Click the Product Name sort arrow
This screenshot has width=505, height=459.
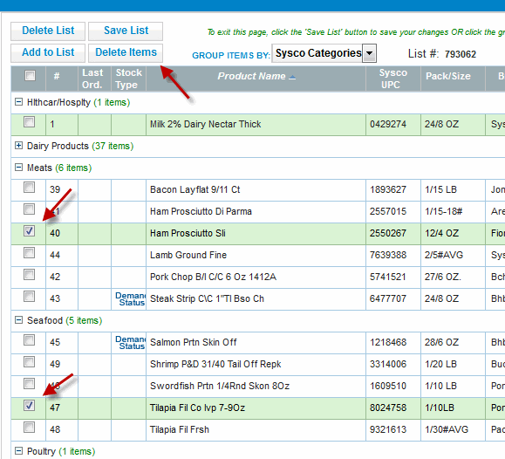pyautogui.click(x=292, y=78)
